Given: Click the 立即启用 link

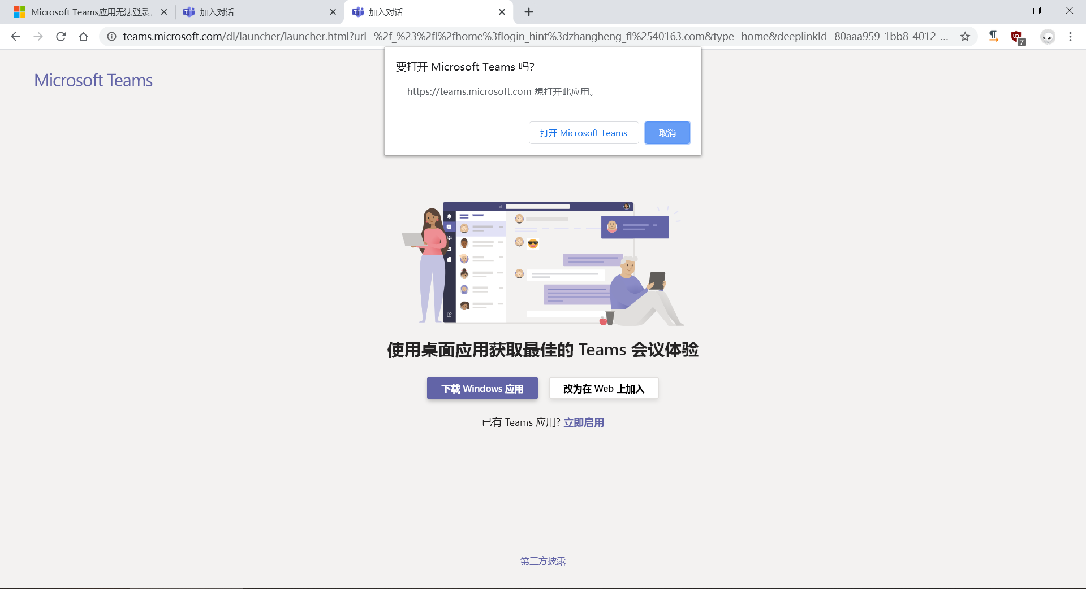Looking at the screenshot, I should (584, 422).
